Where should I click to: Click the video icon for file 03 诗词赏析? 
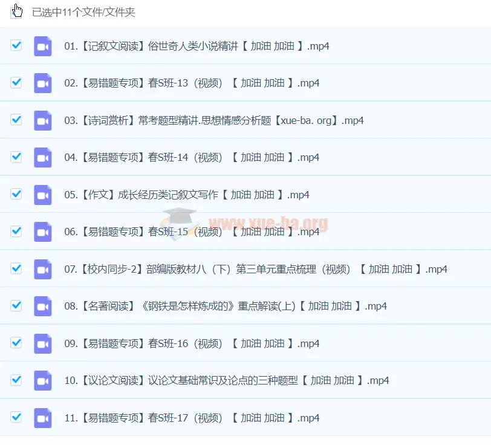(42, 120)
